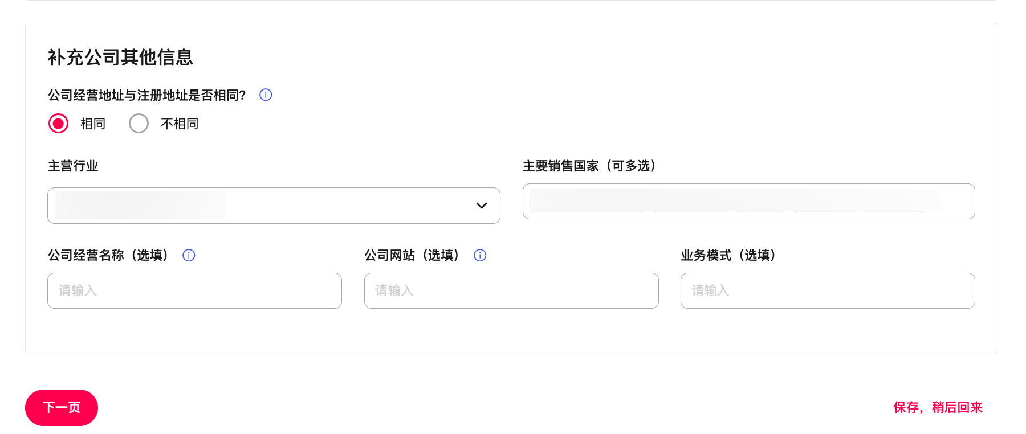Expand the main industry selection list
Image resolution: width=1026 pixels, height=434 pixels.
(x=274, y=206)
